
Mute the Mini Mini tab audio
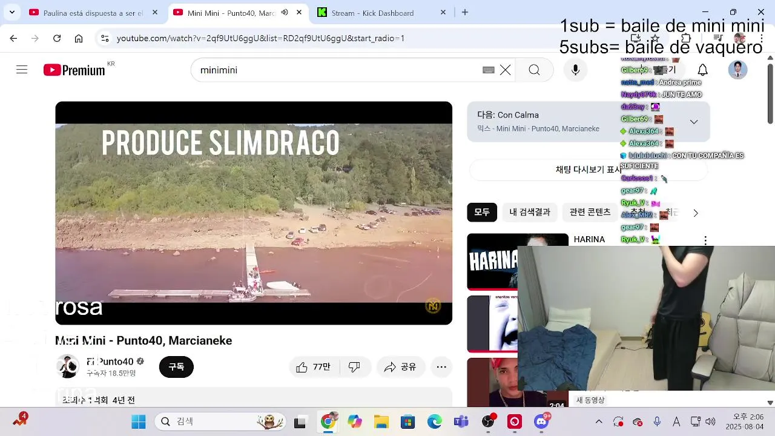tap(285, 12)
